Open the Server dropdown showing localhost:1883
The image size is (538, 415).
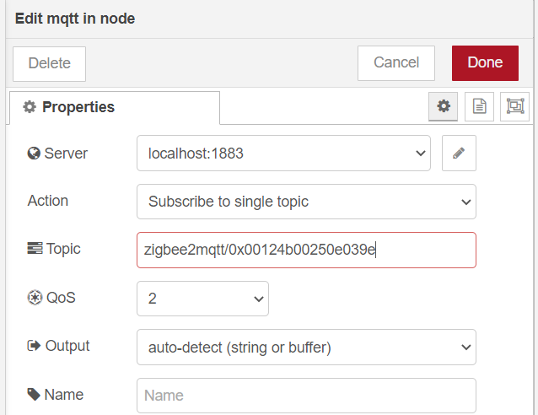(x=283, y=154)
